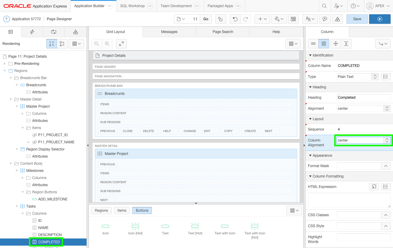This screenshot has height=248, width=393.
Task: Show the Items gallery tab
Action: tap(122, 211)
